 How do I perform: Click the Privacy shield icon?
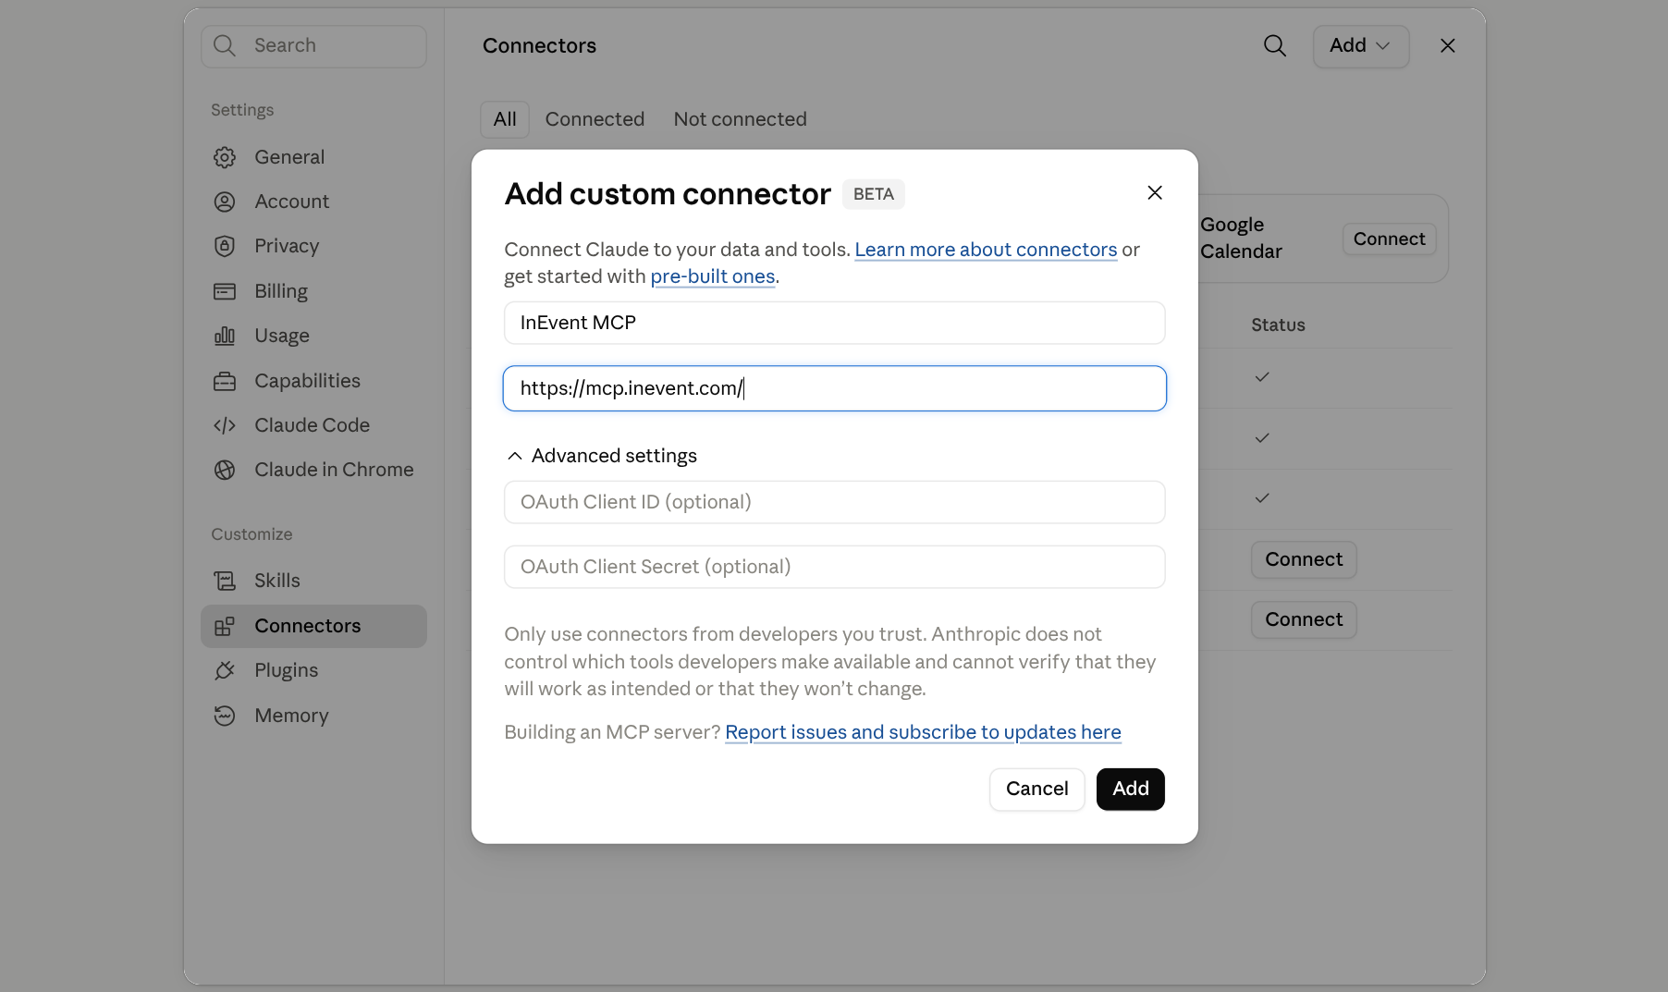tap(225, 246)
